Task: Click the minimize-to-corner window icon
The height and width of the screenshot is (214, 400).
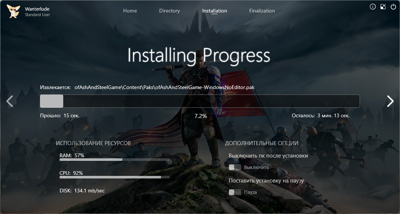Action: pos(383,7)
